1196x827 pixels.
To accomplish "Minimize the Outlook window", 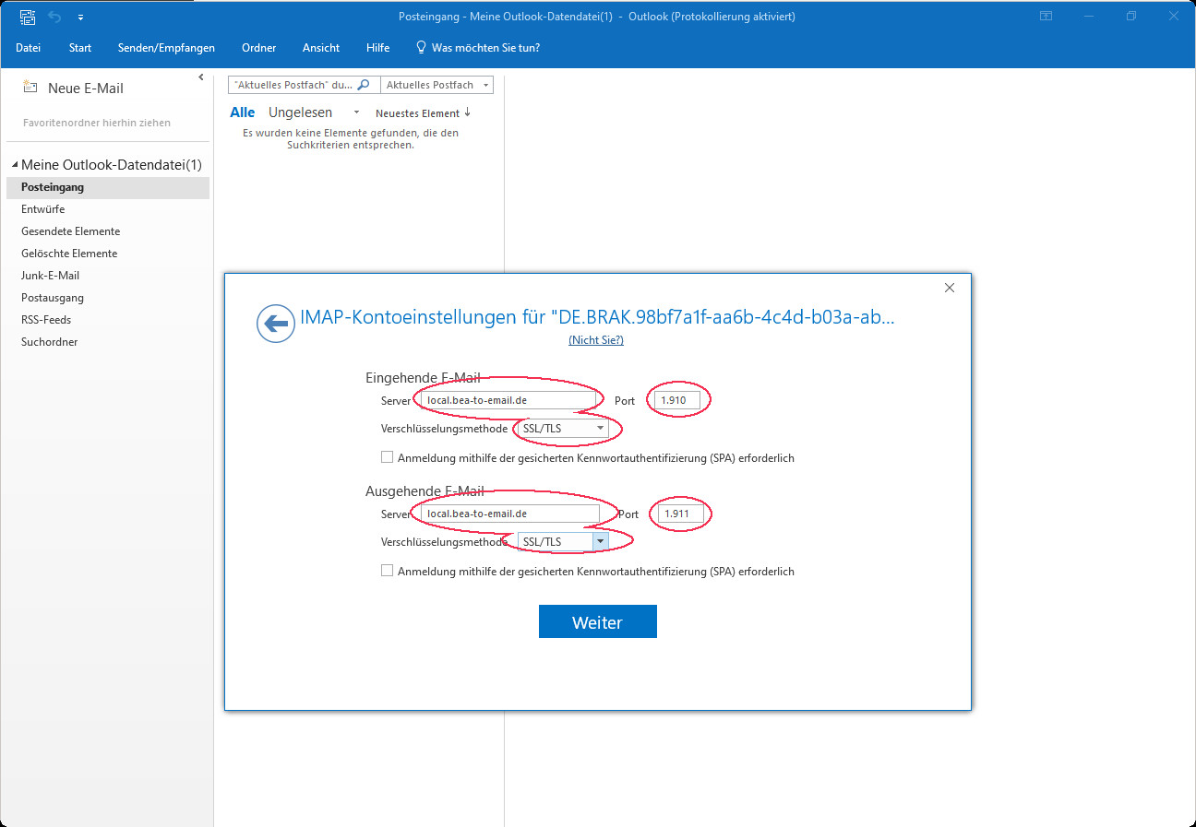I will (x=1089, y=17).
